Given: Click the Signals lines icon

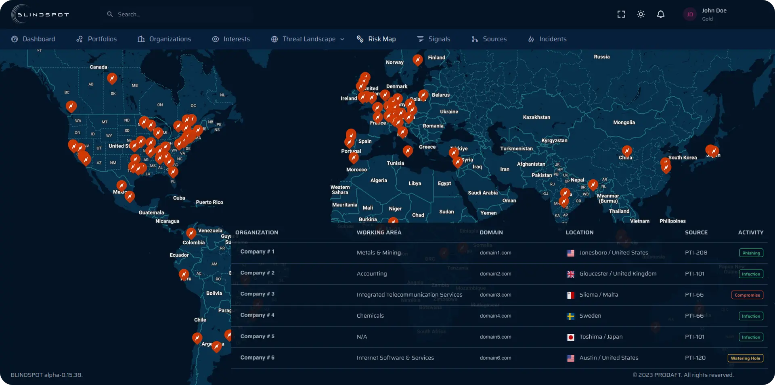Looking at the screenshot, I should coord(420,39).
